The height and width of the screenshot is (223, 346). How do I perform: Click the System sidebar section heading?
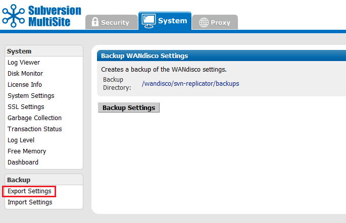(x=19, y=51)
